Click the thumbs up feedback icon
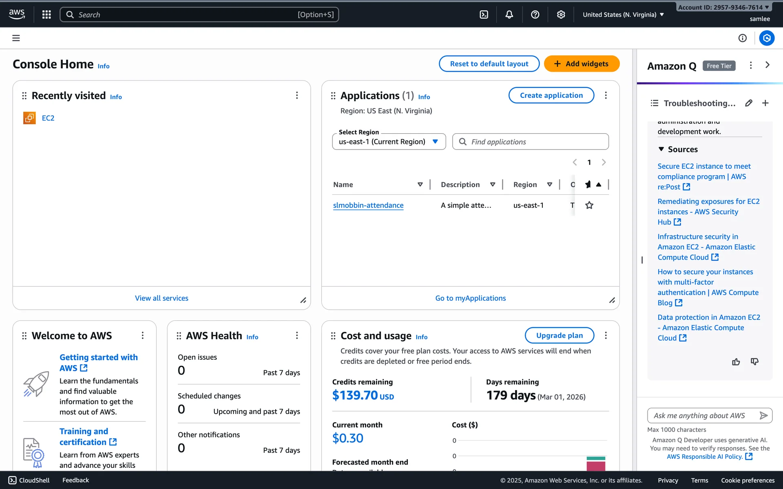This screenshot has height=489, width=783. pos(736,362)
